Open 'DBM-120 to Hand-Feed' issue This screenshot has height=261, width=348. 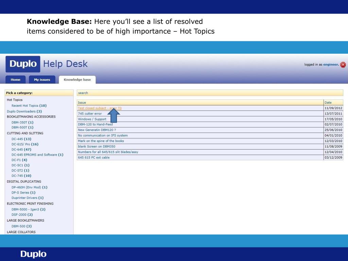95,124
